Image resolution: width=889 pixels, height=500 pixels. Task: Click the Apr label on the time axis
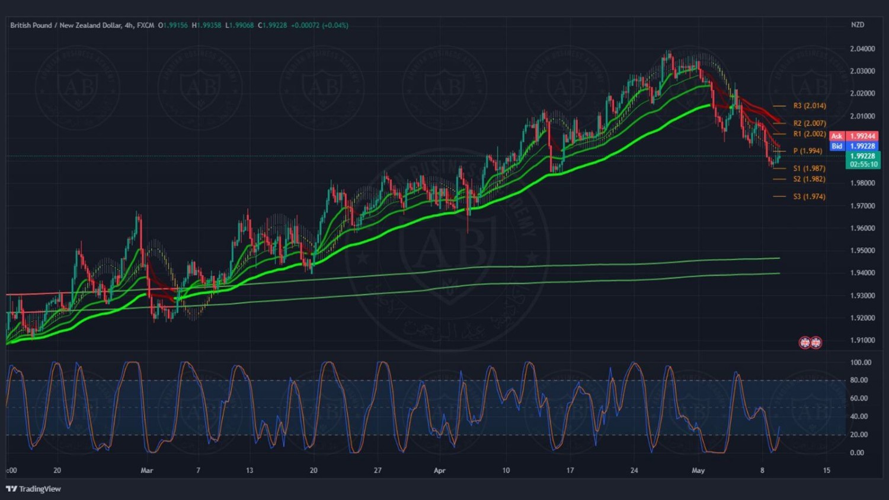coord(439,470)
